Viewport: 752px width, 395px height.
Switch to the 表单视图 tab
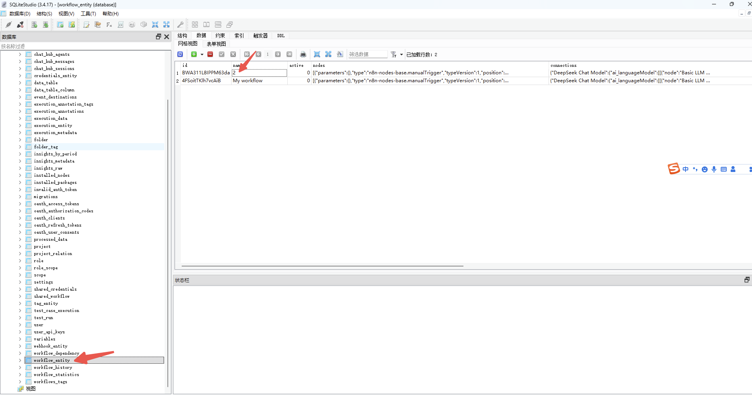(x=216, y=44)
